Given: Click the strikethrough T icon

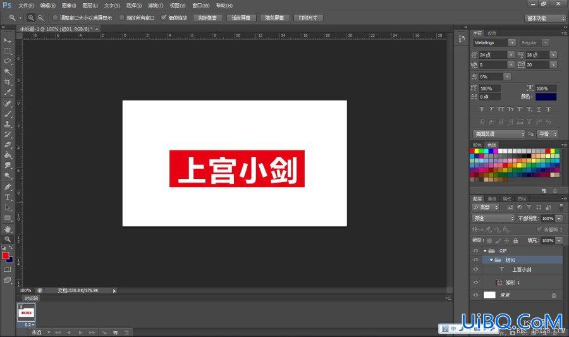Looking at the screenshot, I should coord(548,109).
